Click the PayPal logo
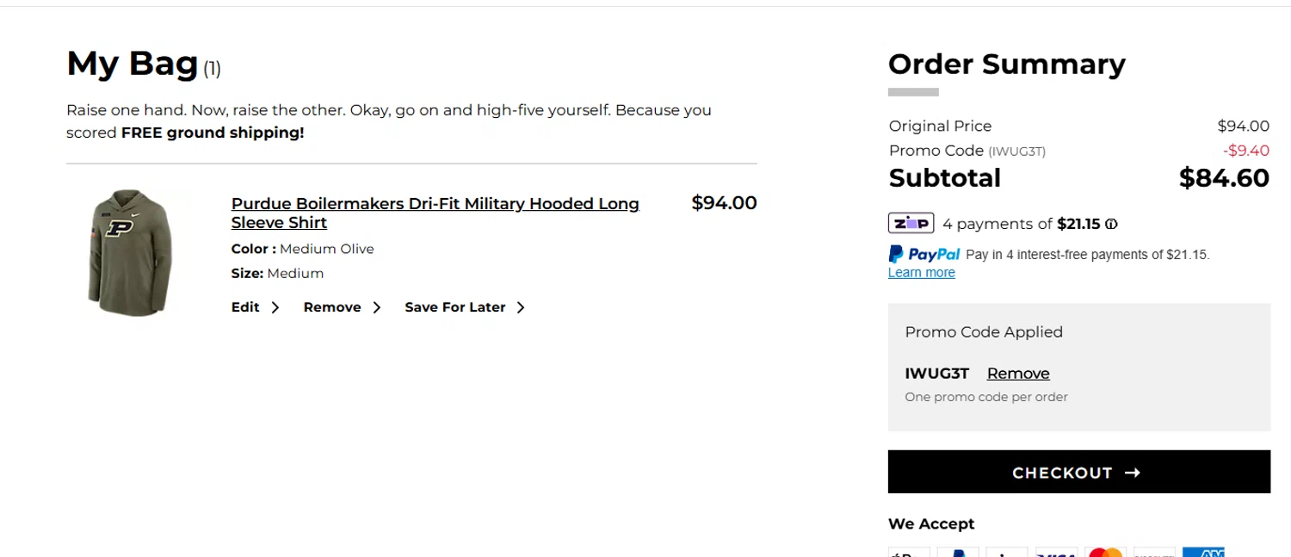Image resolution: width=1291 pixels, height=557 pixels. [924, 254]
